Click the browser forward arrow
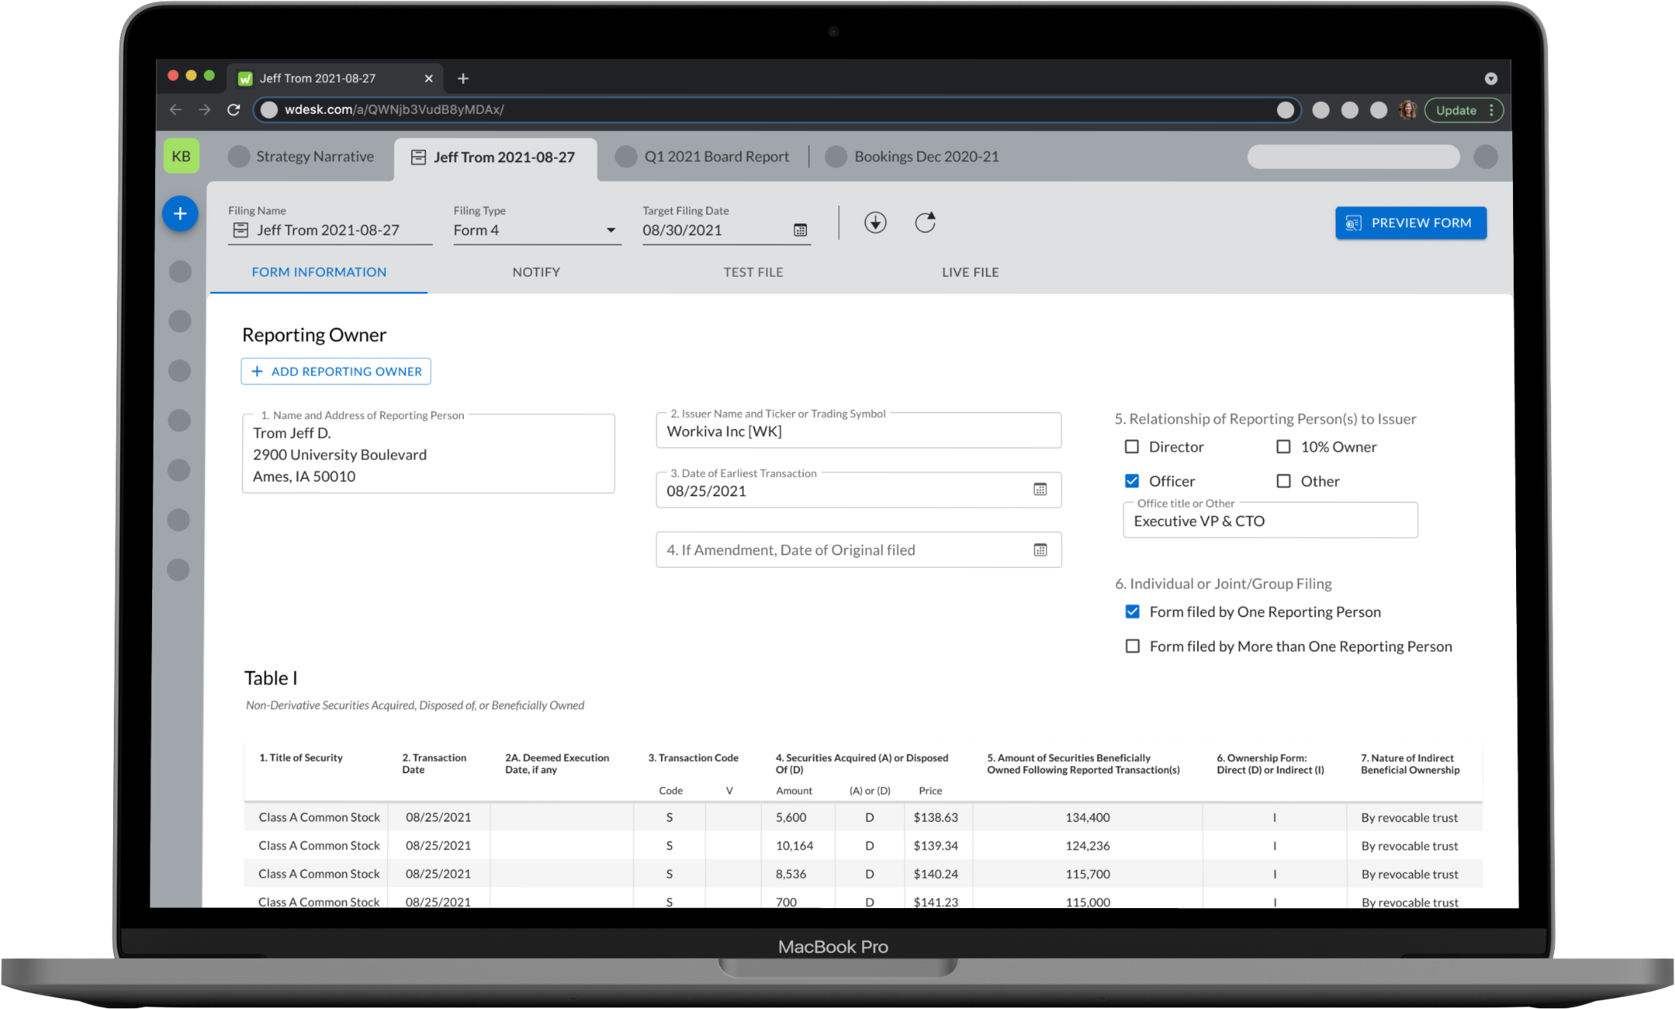 coord(204,109)
